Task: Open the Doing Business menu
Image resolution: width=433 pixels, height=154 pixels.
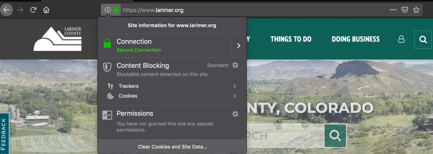Action: click(x=356, y=39)
